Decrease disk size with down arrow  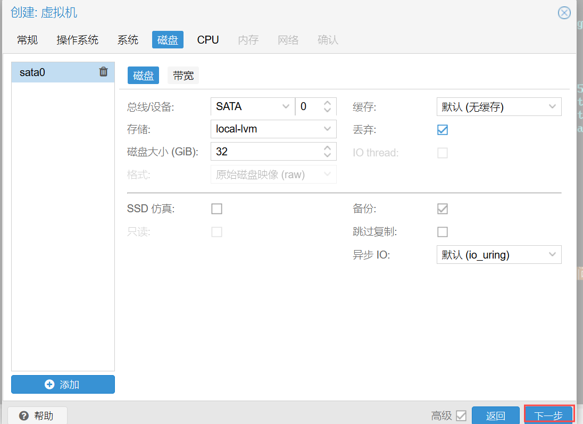(x=327, y=155)
